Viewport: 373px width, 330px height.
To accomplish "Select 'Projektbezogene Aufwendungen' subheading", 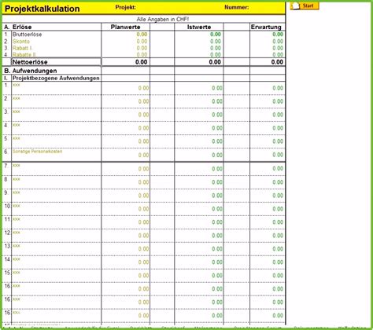I will (56, 78).
